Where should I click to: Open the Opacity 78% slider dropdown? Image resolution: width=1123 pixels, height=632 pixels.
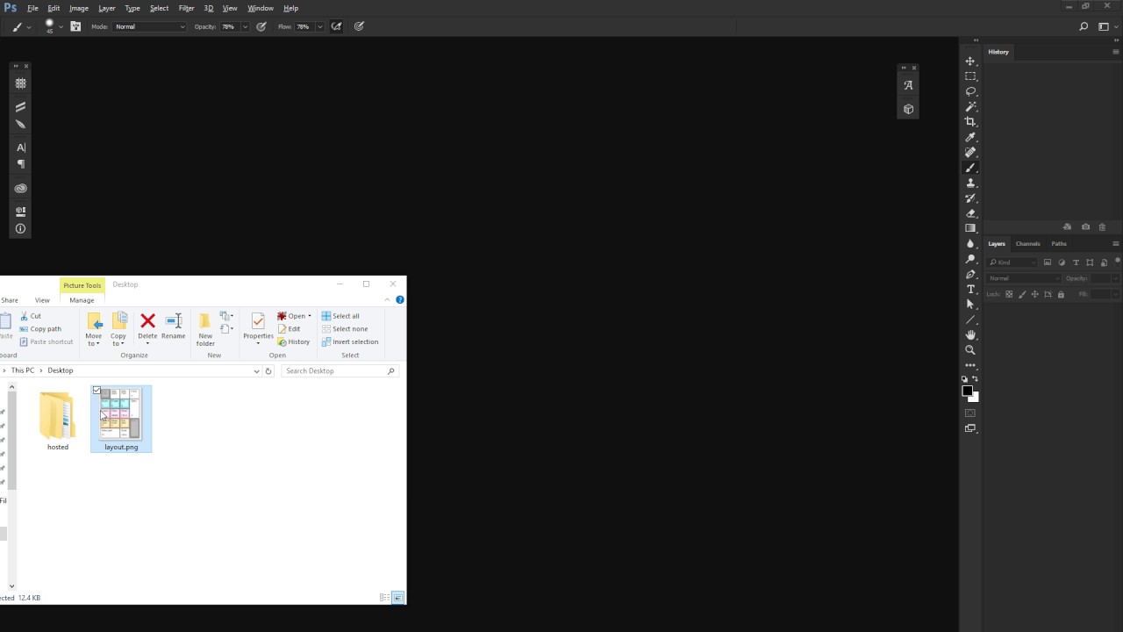[245, 26]
